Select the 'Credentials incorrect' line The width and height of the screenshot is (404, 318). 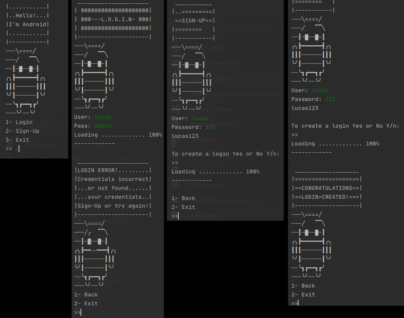coord(113,179)
